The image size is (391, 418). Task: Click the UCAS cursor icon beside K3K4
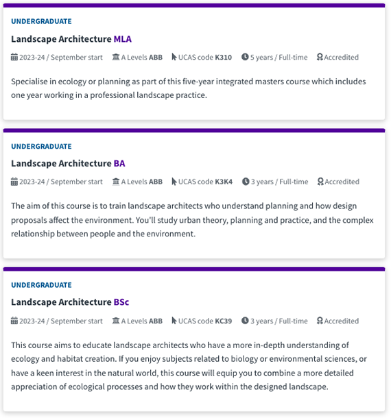(x=174, y=182)
